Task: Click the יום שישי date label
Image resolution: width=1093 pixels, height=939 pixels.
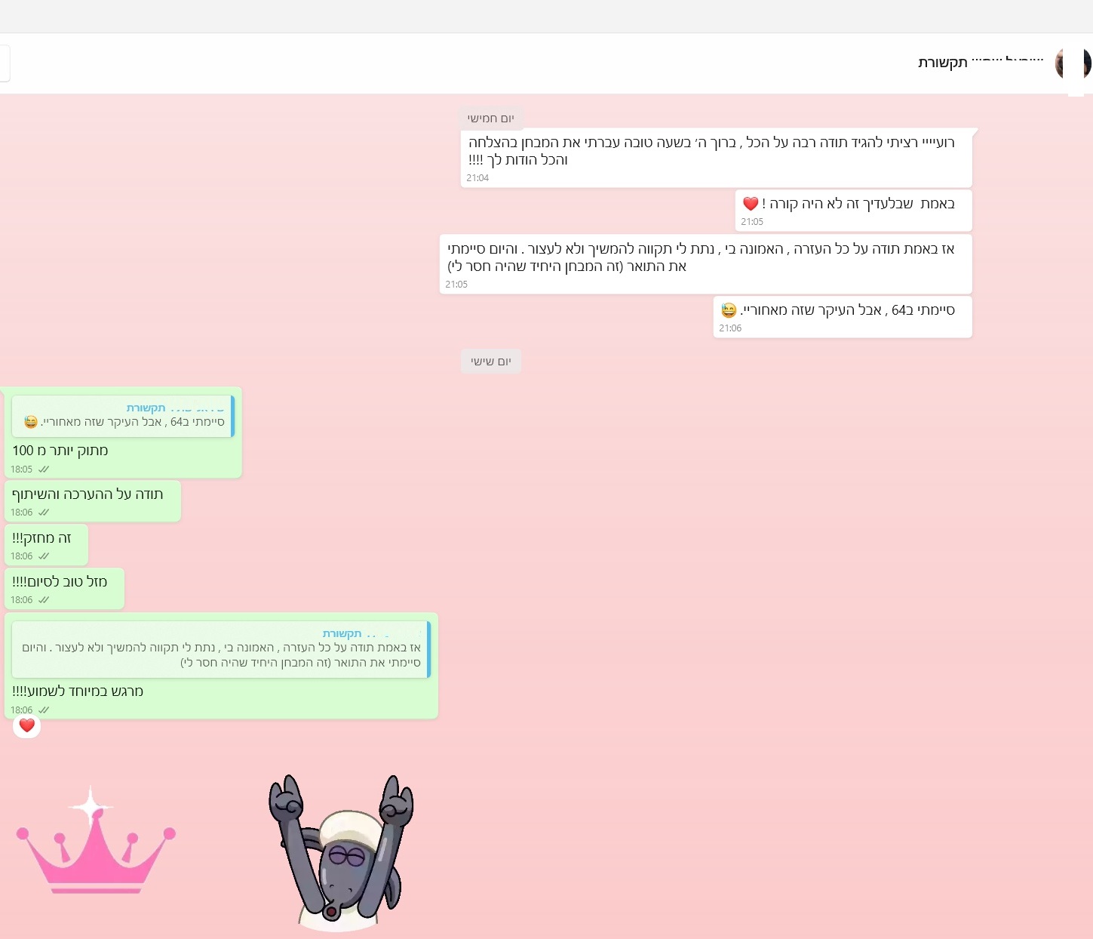Action: [x=490, y=362]
